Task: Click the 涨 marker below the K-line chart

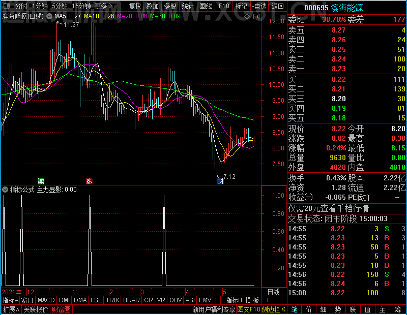Action: click(89, 181)
